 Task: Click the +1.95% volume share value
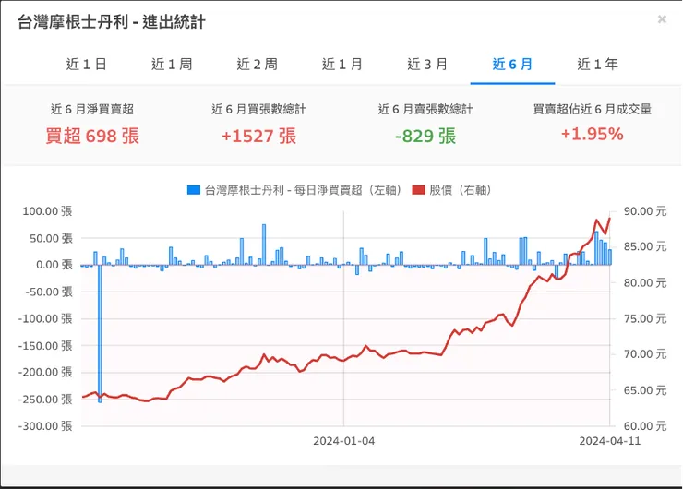click(592, 134)
